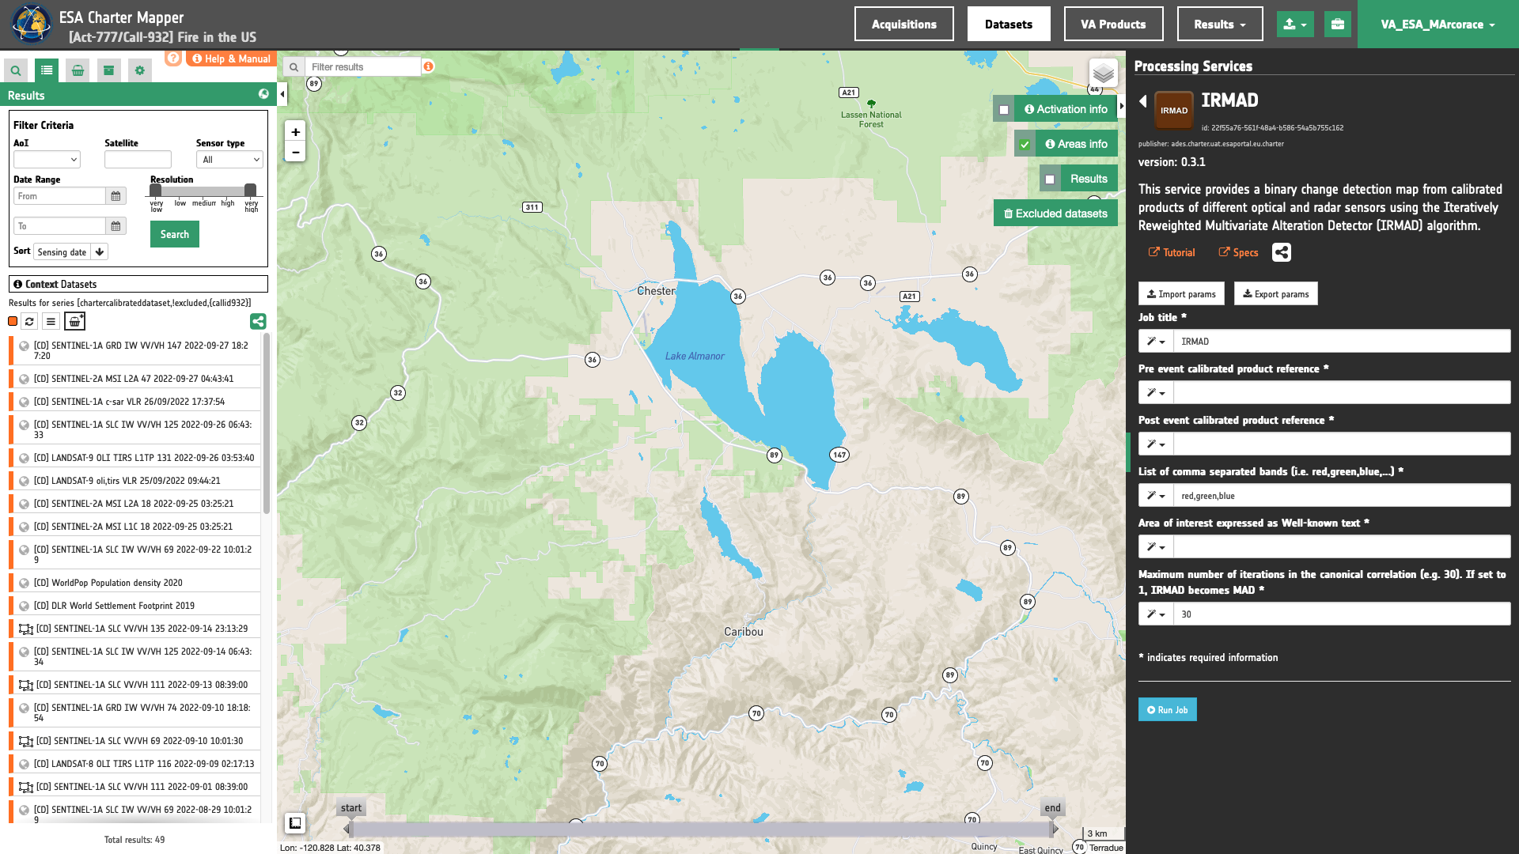Image resolution: width=1519 pixels, height=854 pixels.
Task: Enable the Activation info checkbox
Action: pyautogui.click(x=1004, y=110)
